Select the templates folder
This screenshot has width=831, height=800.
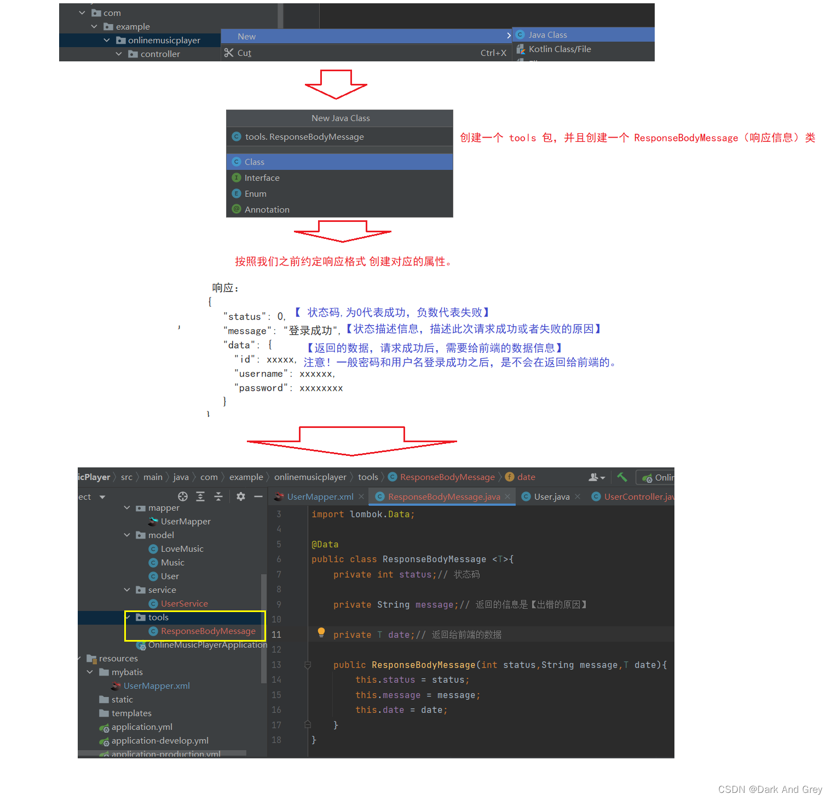[125, 713]
